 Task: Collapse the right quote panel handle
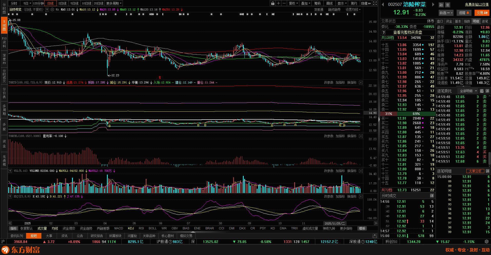click(x=379, y=119)
